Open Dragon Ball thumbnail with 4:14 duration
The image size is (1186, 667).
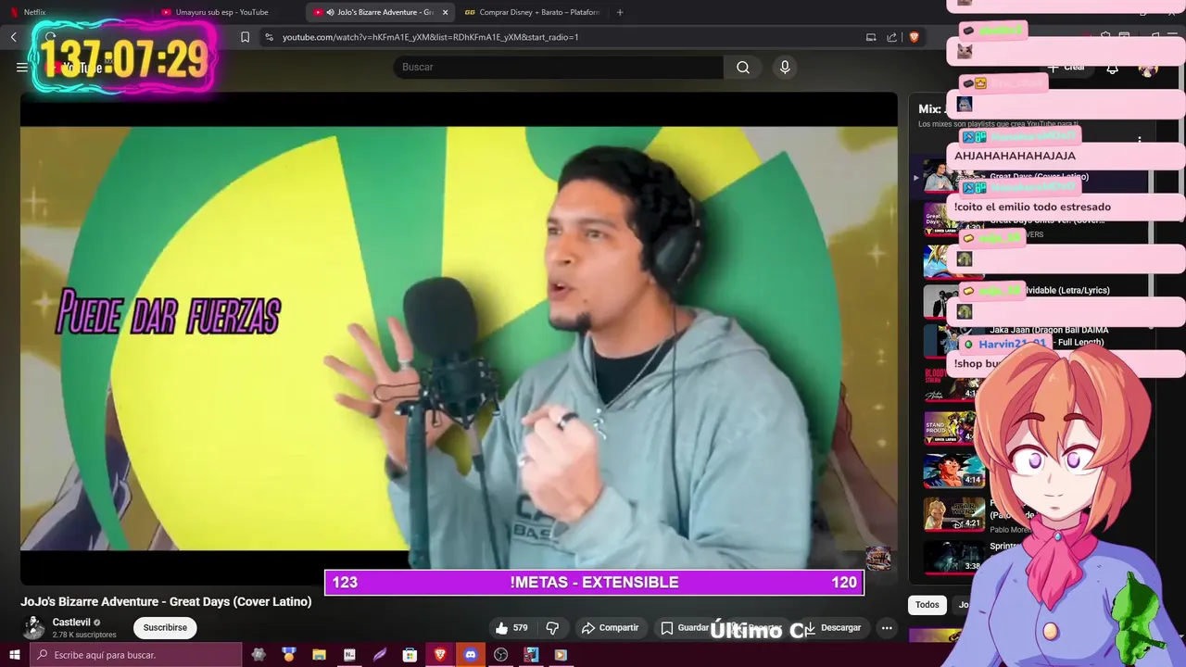[953, 470]
